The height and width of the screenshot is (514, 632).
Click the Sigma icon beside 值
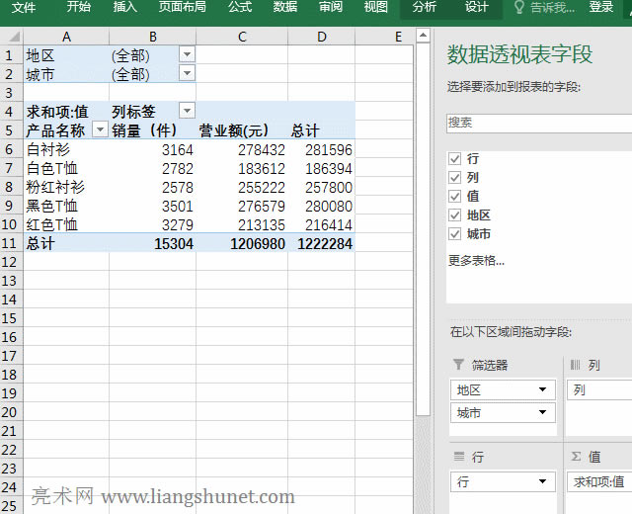[576, 456]
